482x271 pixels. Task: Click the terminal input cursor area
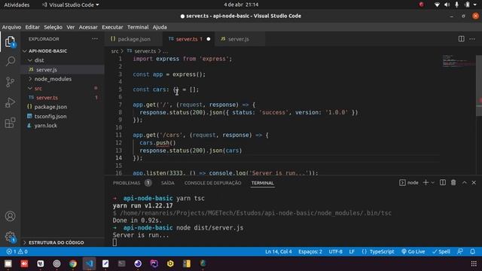pos(114,242)
